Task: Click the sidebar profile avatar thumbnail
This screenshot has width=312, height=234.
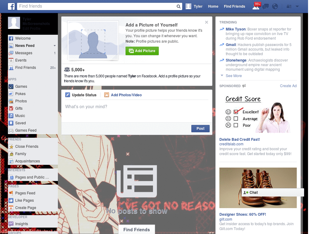Action: point(14,23)
